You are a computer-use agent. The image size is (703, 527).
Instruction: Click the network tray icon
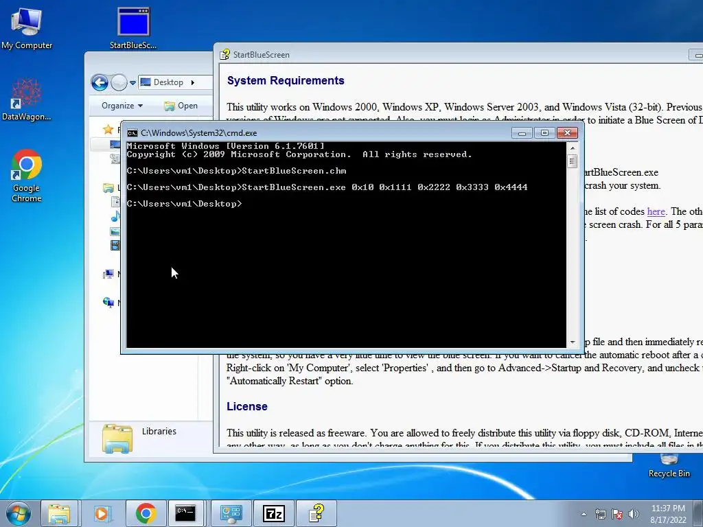pyautogui.click(x=600, y=514)
